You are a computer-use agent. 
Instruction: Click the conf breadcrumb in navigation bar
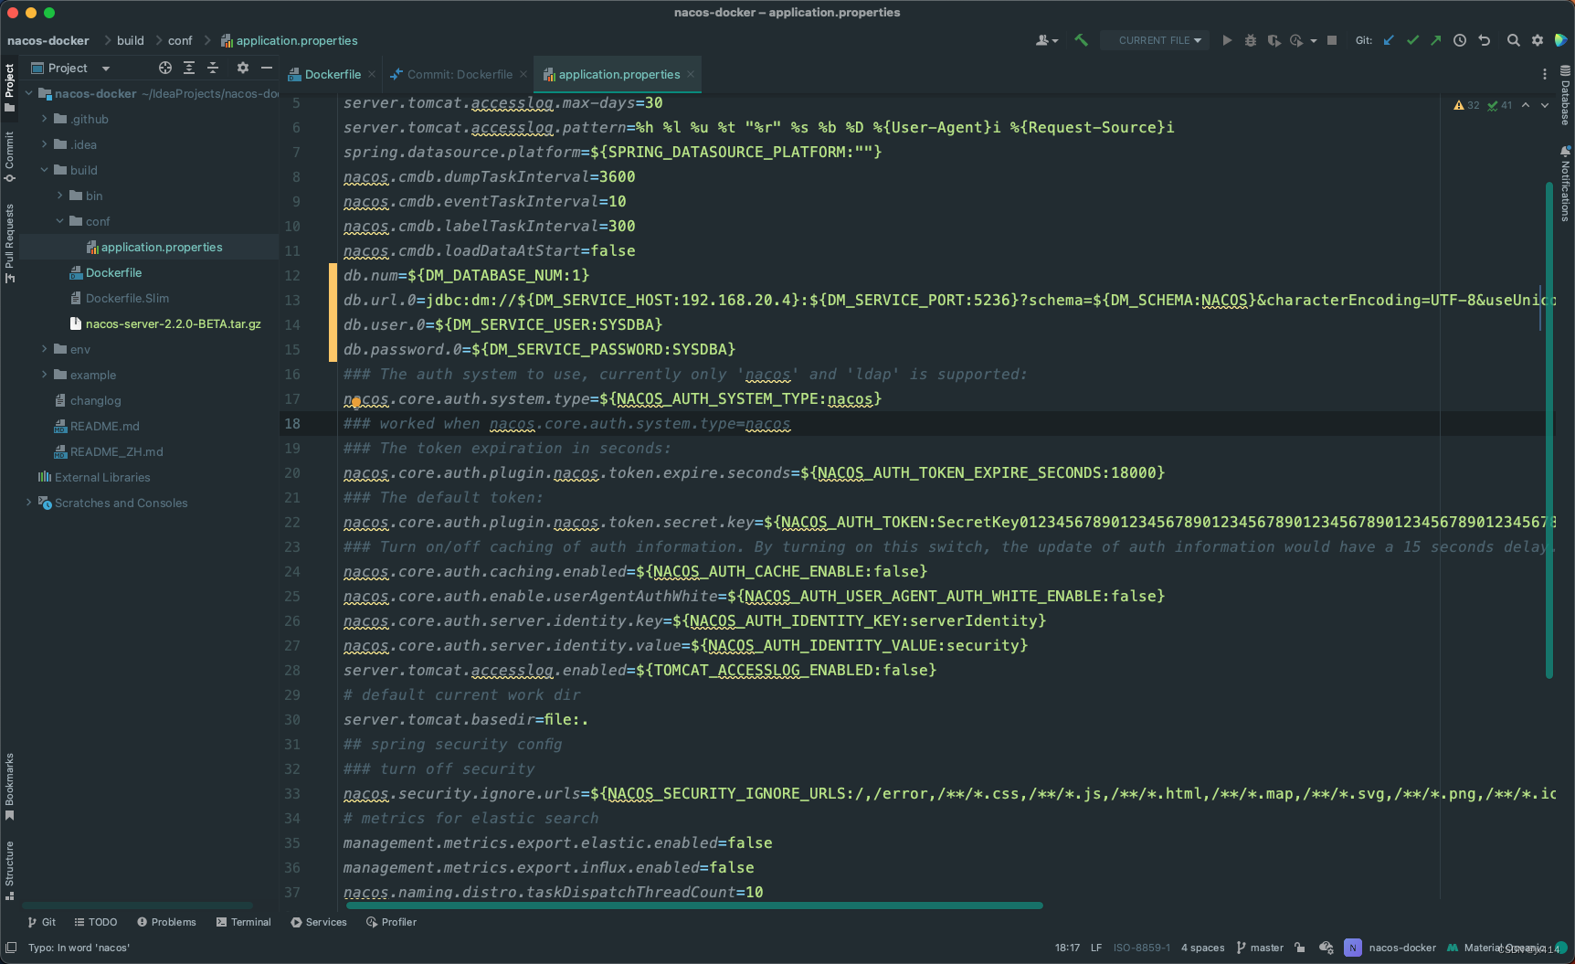click(x=180, y=40)
